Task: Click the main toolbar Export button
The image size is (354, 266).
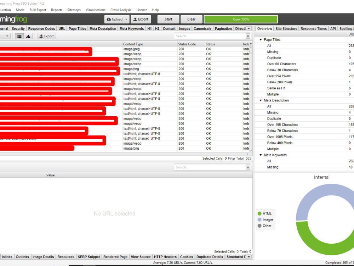Action: 141,19
